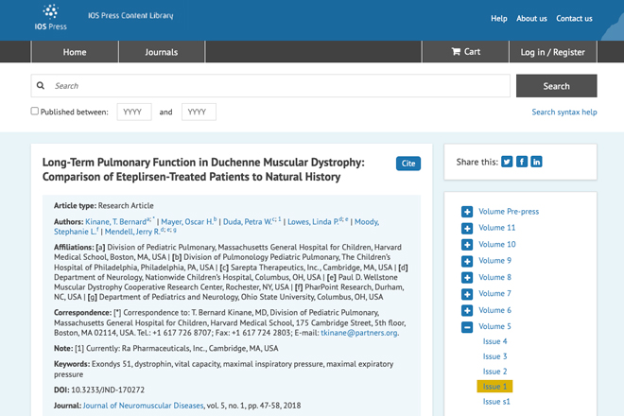Open Volume 6 link
Screen dimensions: 624x416
coord(494,310)
